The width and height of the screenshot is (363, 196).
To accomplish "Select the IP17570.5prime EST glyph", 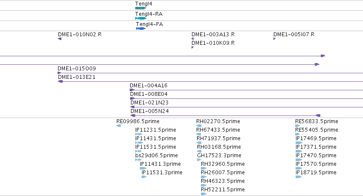I will 299,168.
